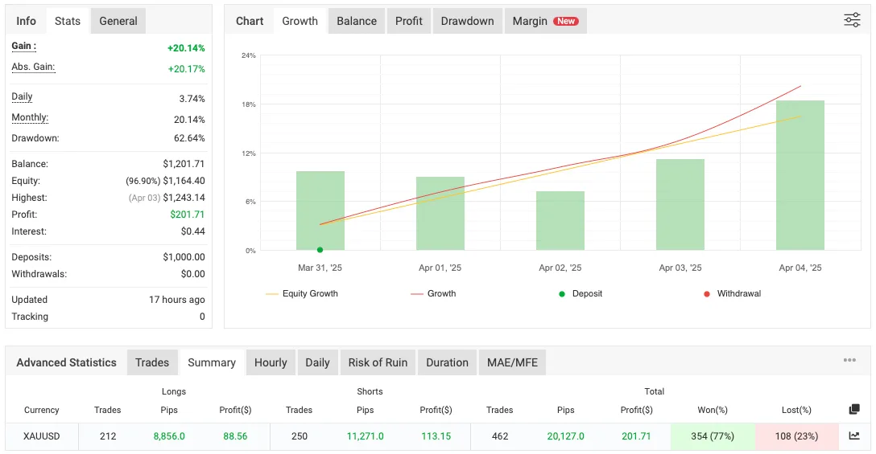Click the Apr 04 growth bar

pyautogui.click(x=800, y=175)
